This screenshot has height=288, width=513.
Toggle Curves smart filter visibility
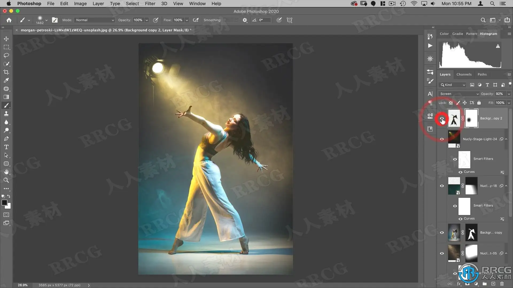[460, 172]
